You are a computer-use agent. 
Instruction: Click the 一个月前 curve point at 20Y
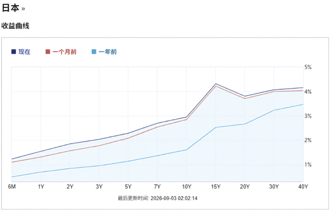(245, 98)
